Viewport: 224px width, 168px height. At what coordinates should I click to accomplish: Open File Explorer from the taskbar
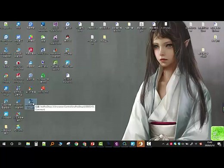[x=28, y=144]
